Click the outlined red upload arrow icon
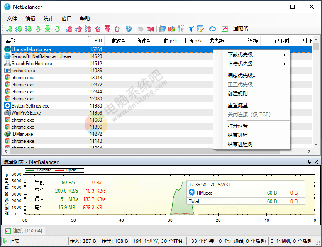This screenshot has width=322, height=247. (x=117, y=29)
